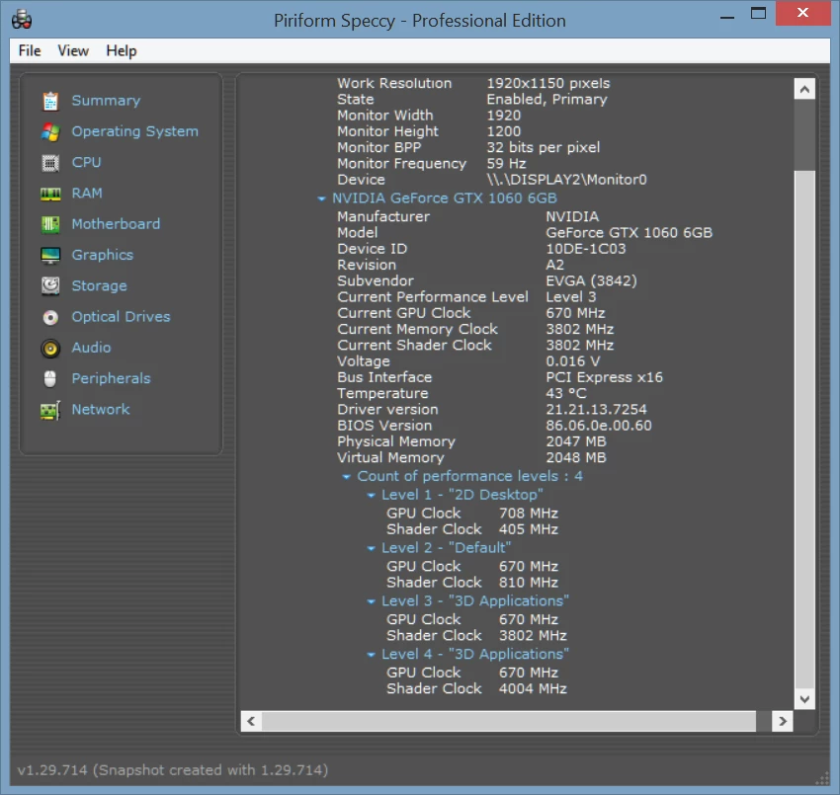
Task: Open the CPU section
Action: click(86, 162)
